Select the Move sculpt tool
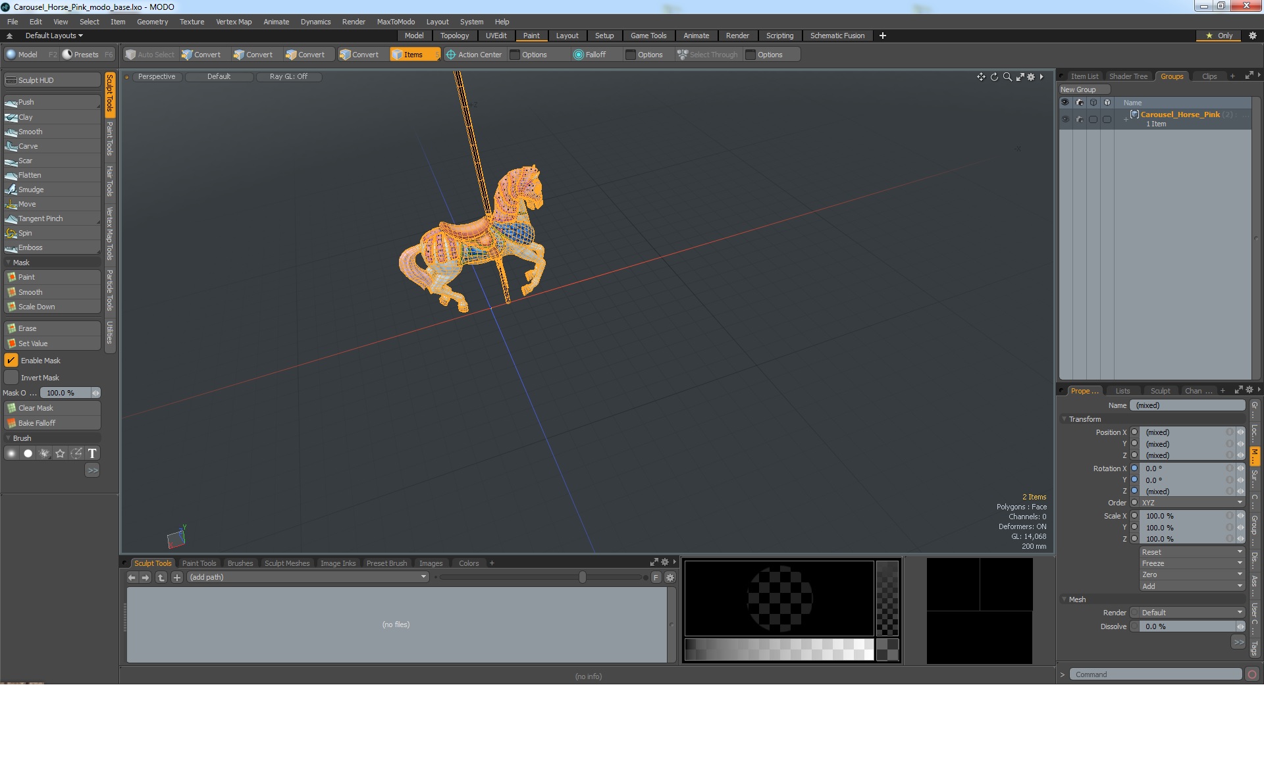This screenshot has width=1264, height=762. [x=52, y=204]
